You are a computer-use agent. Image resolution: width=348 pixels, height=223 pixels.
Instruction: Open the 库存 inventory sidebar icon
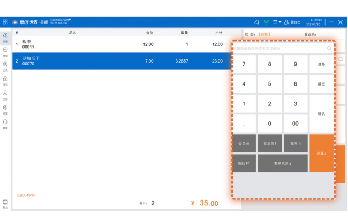point(5,81)
